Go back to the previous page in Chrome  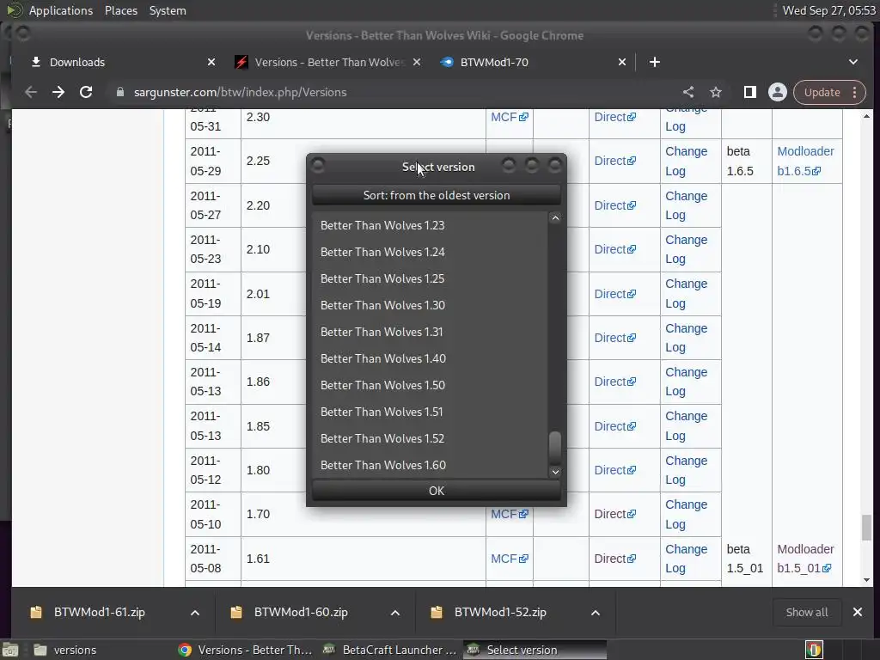(x=31, y=92)
